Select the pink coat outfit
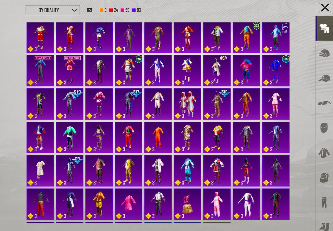Screen dimensions: 333x231 click(x=129, y=204)
